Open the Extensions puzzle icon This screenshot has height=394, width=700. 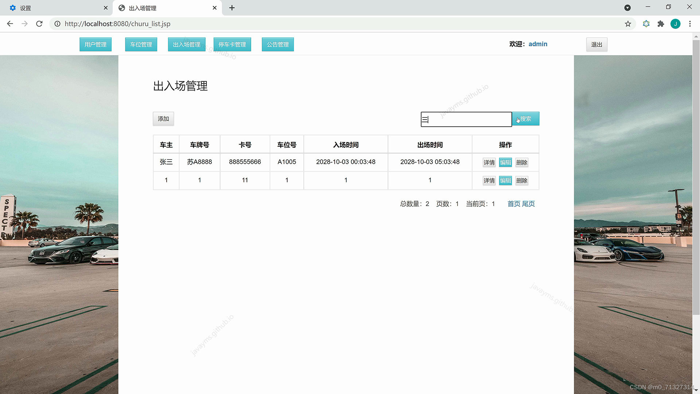[x=661, y=24]
